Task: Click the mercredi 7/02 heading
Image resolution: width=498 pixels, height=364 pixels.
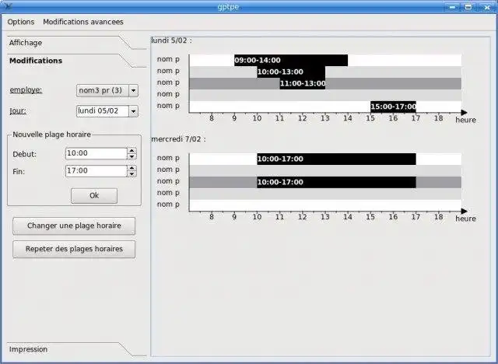Action: pos(178,139)
